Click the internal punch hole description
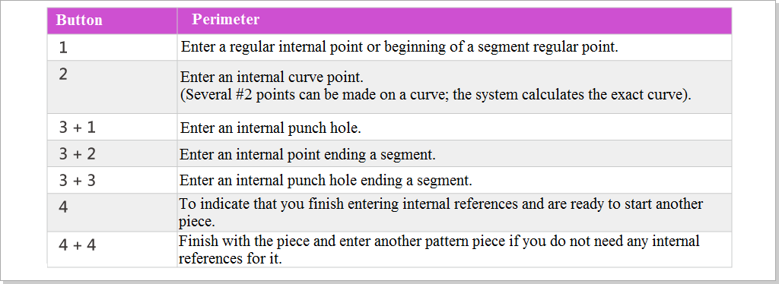 (270, 128)
